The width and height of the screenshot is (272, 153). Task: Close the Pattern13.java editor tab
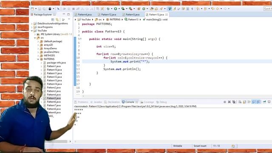click(x=167, y=14)
